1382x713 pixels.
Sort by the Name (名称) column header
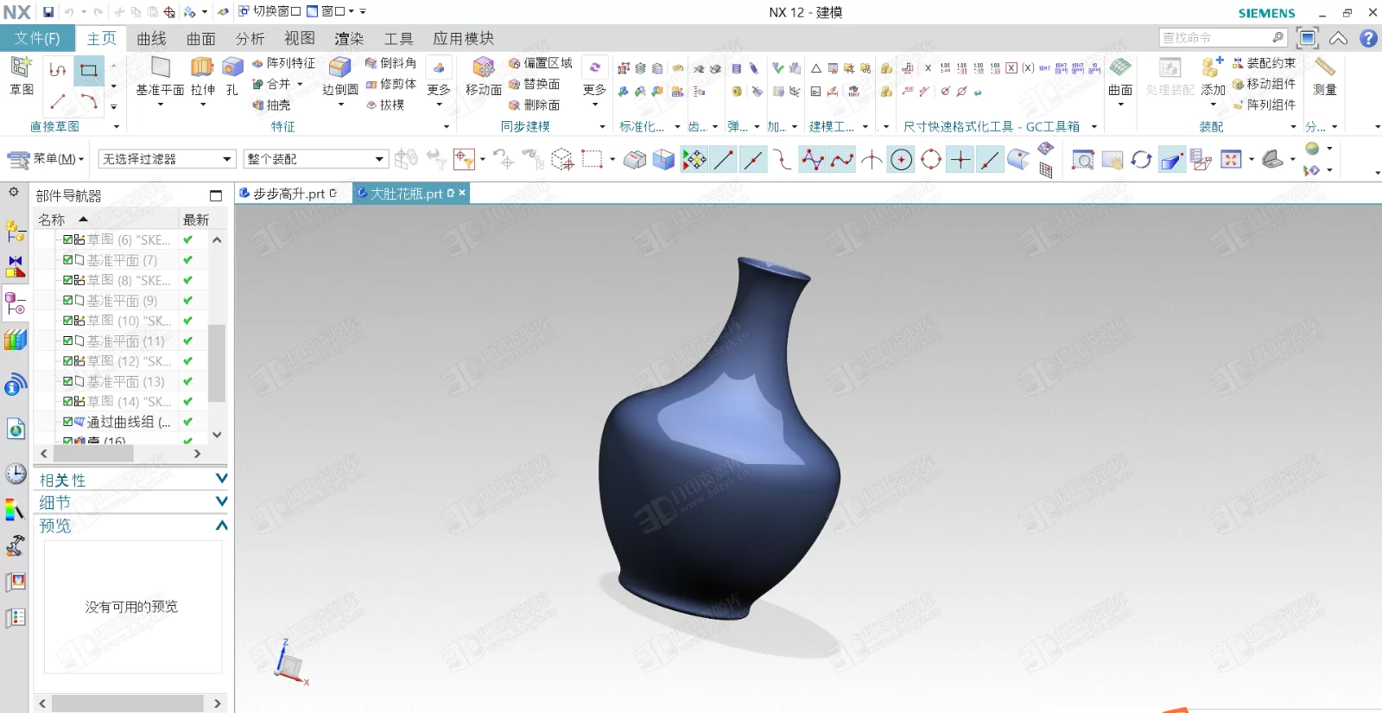click(105, 220)
